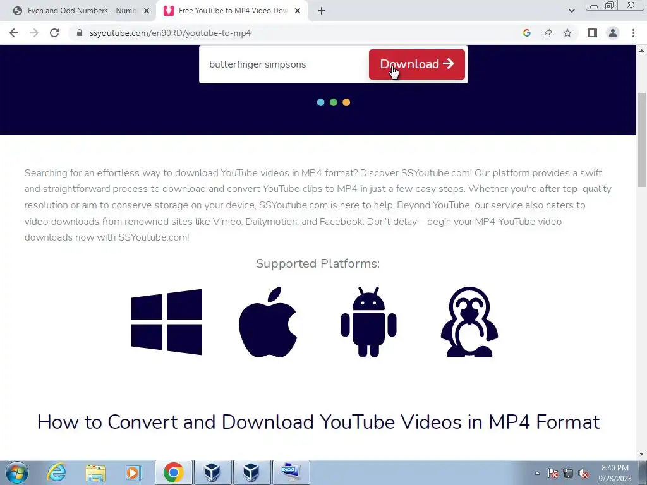647x485 pixels.
Task: Click the How to Convert and Download heading
Action: [x=318, y=422]
